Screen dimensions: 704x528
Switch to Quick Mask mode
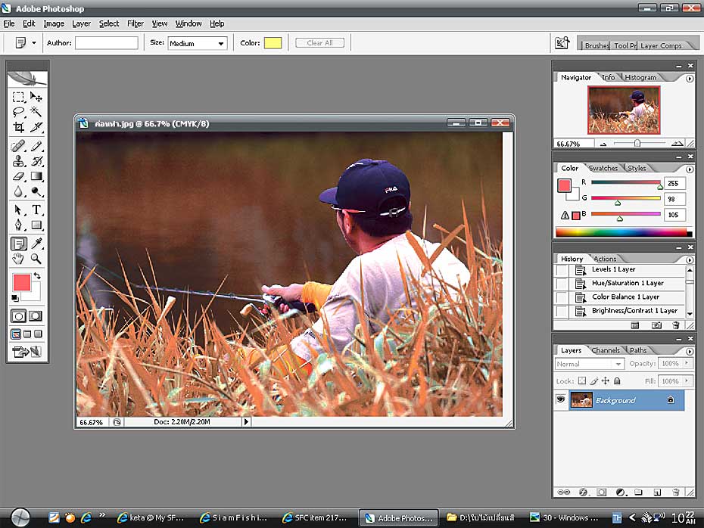click(x=36, y=316)
